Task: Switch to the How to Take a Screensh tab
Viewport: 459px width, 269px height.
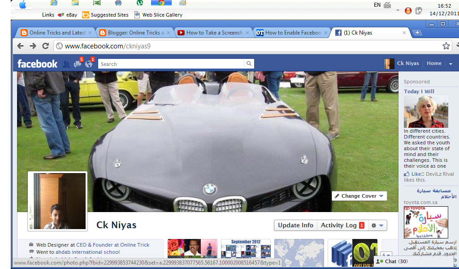Action: click(211, 32)
